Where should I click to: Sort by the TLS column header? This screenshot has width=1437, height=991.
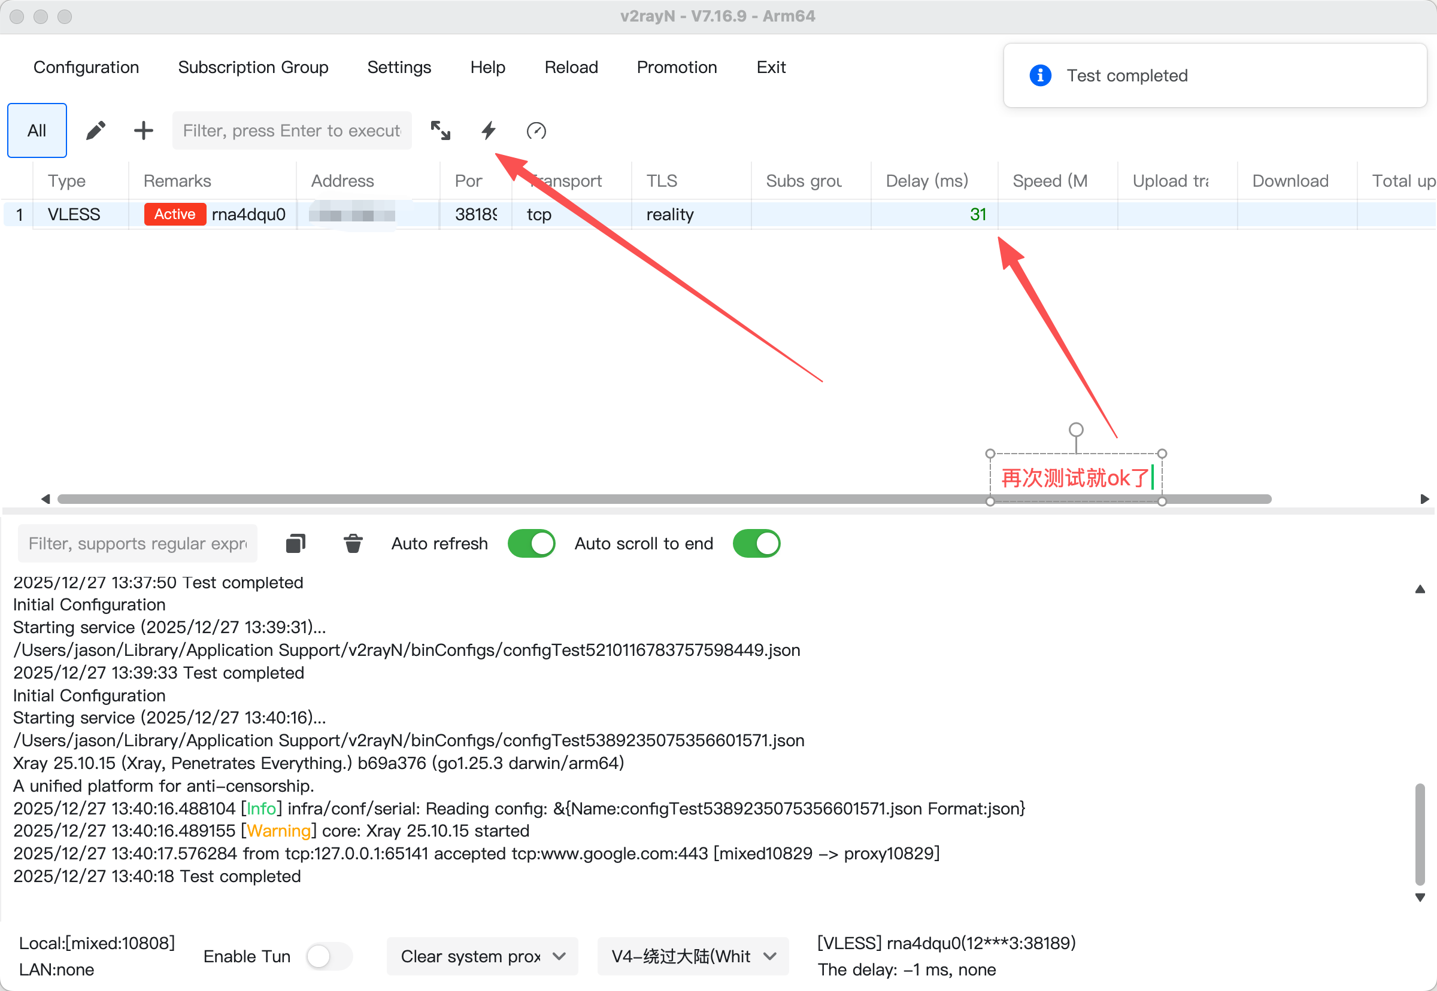[692, 181]
